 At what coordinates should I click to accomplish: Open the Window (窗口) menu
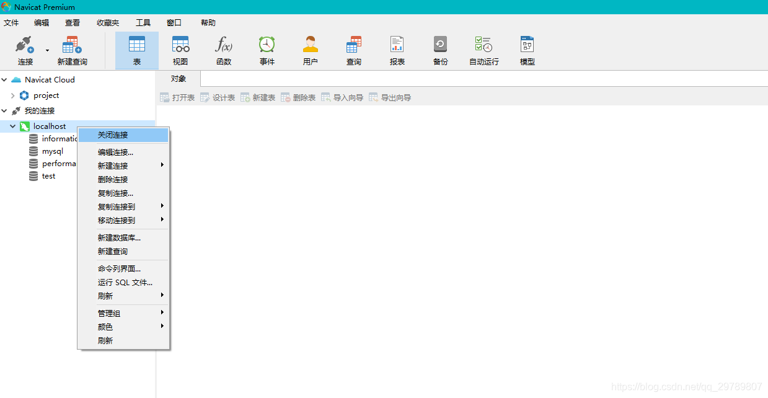click(174, 22)
